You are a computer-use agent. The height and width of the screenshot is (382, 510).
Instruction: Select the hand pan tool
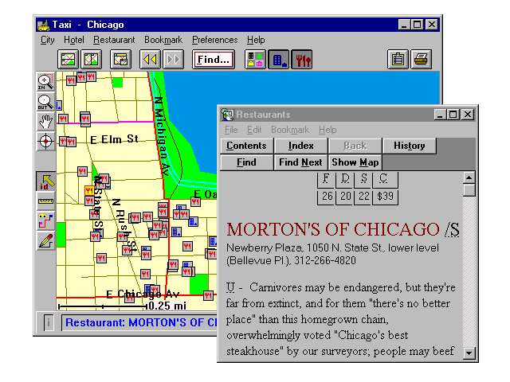tap(45, 122)
